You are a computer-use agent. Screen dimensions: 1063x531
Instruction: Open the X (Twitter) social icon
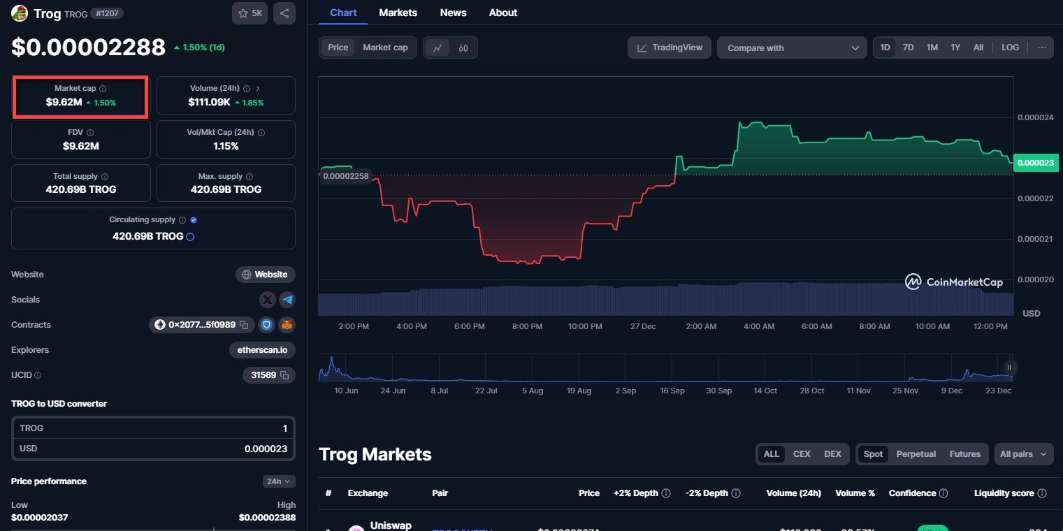point(267,300)
